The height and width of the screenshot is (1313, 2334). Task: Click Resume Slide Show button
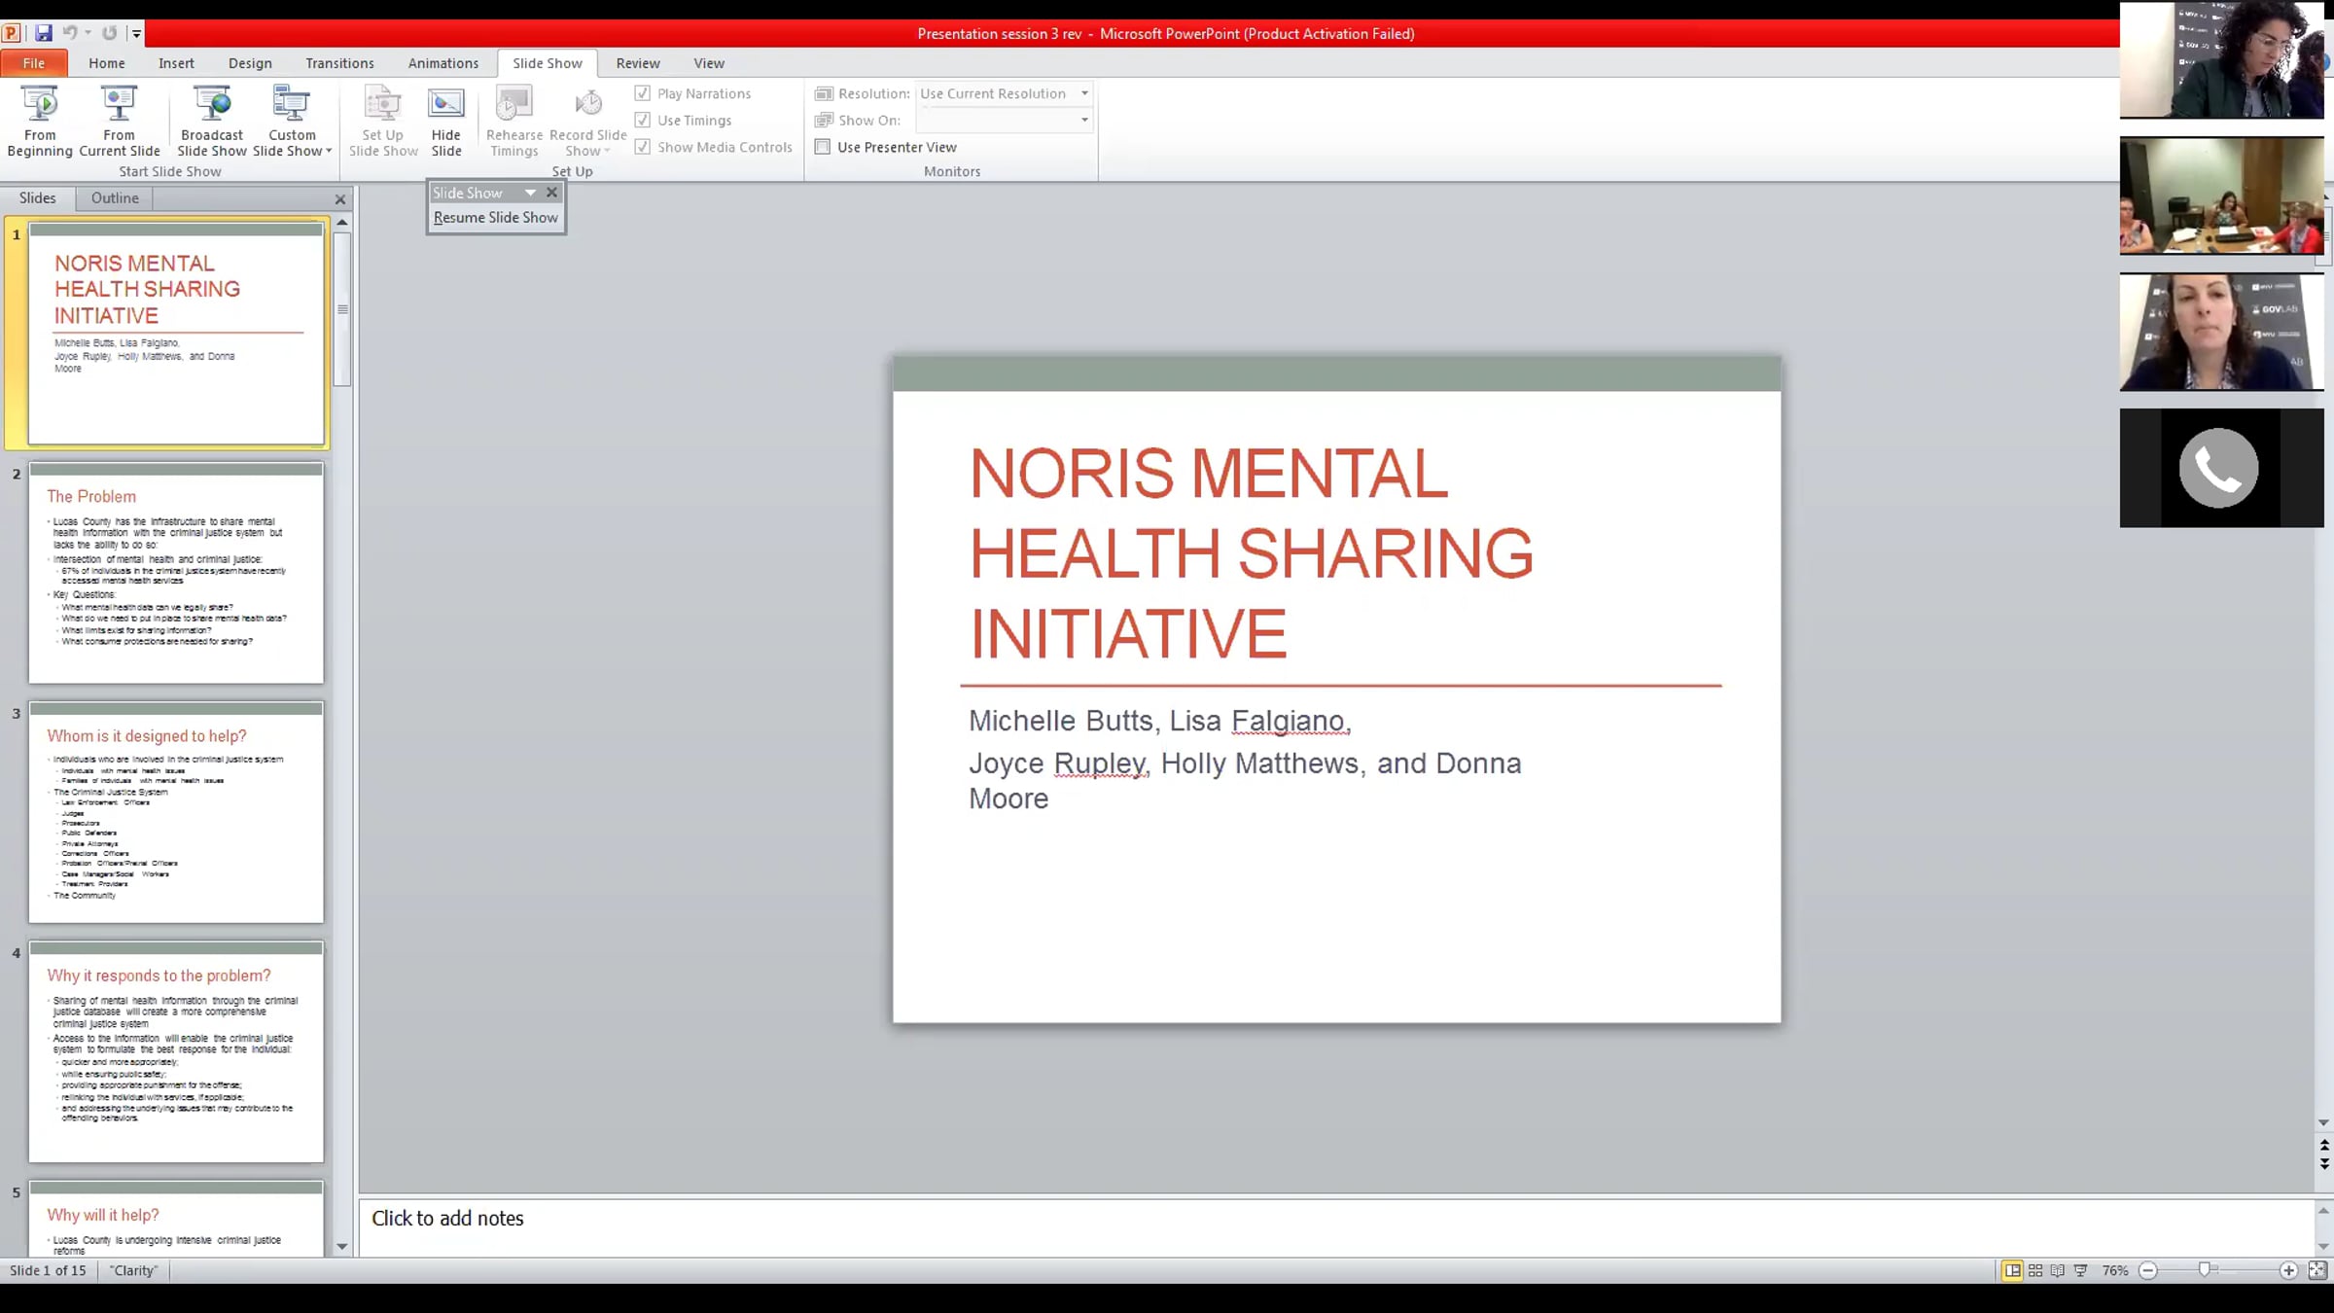pyautogui.click(x=496, y=218)
